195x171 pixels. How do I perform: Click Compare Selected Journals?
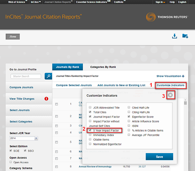coord(74,85)
